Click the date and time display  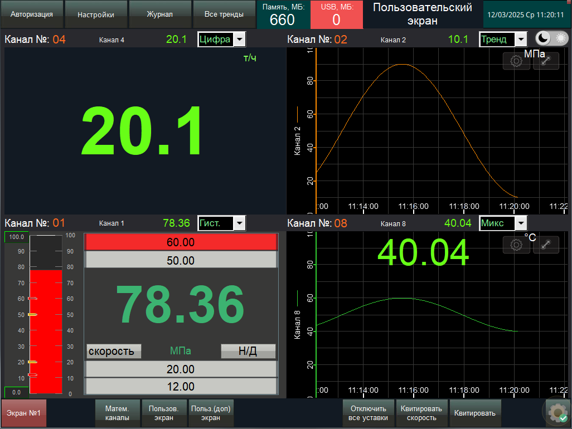(x=526, y=14)
